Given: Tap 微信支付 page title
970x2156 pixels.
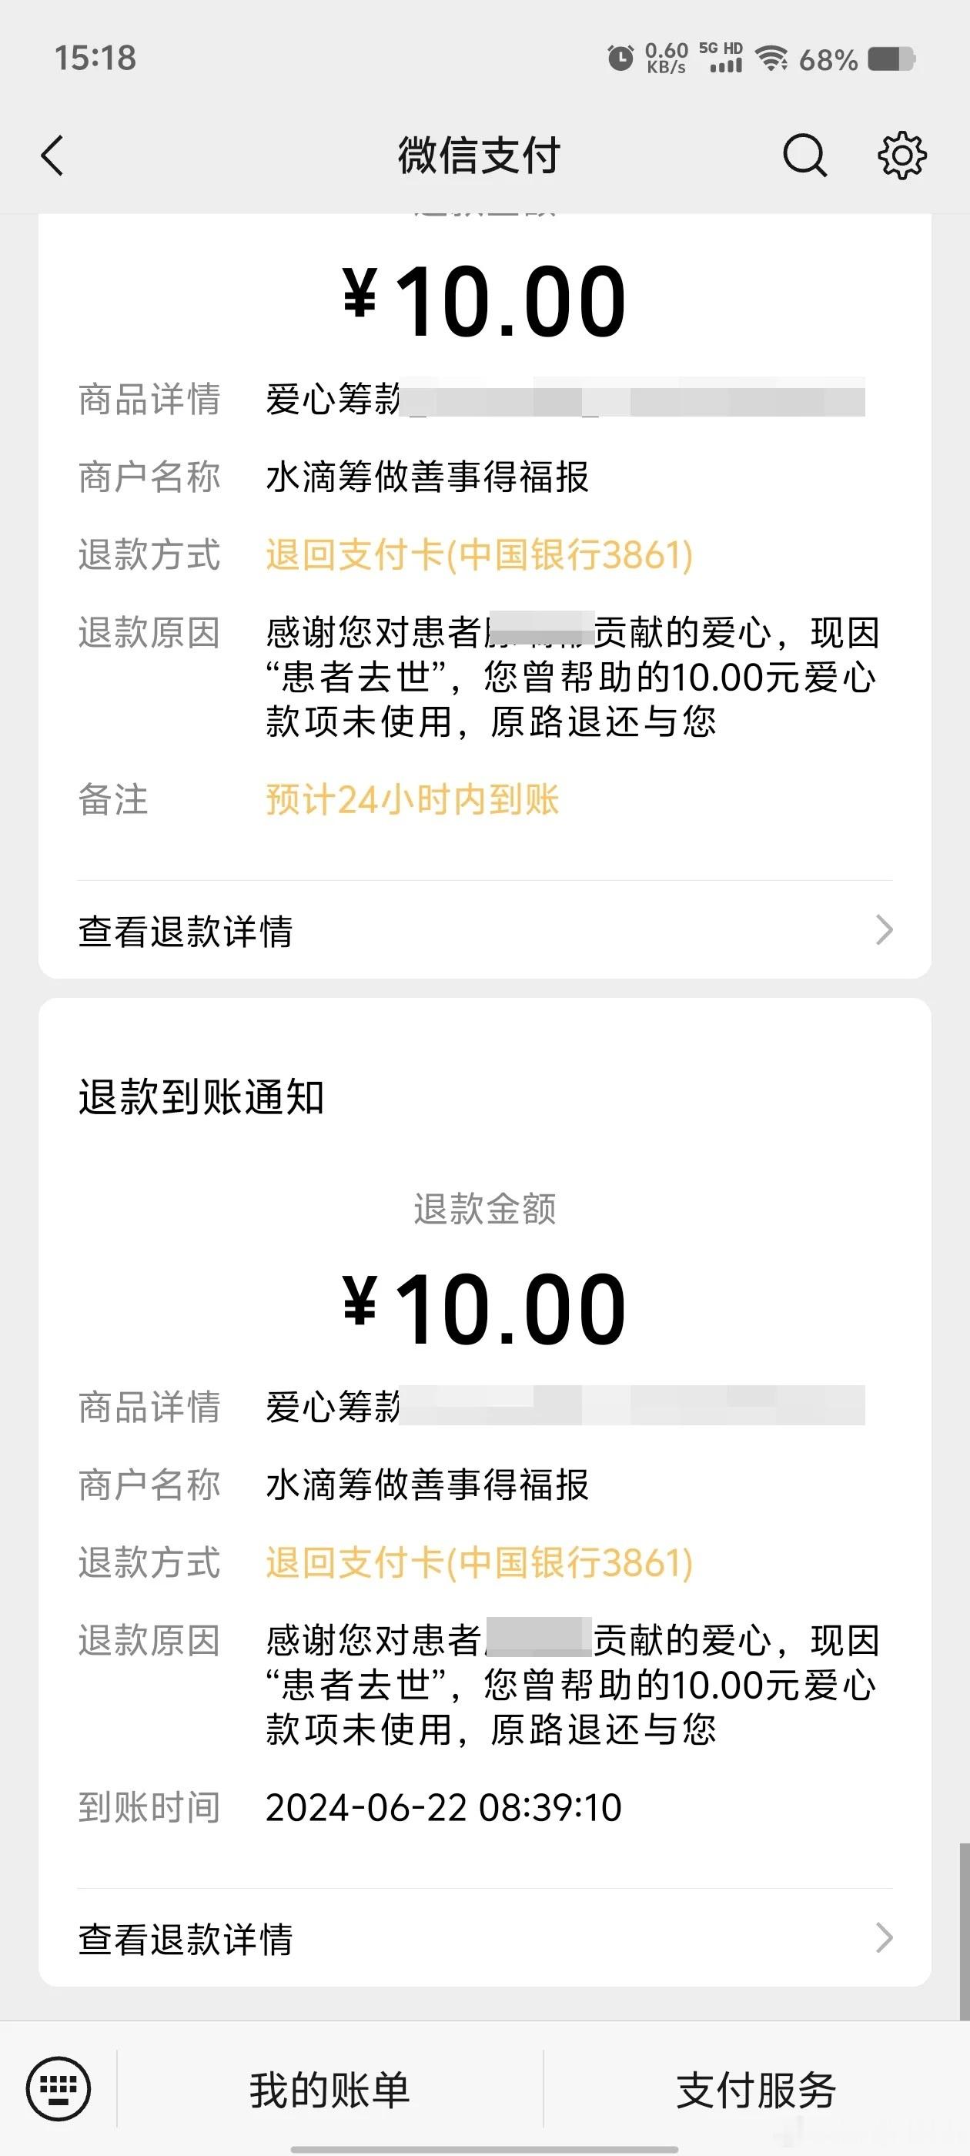Looking at the screenshot, I should [x=480, y=156].
